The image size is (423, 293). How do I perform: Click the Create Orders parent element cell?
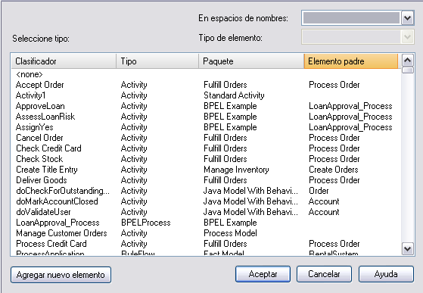click(334, 170)
